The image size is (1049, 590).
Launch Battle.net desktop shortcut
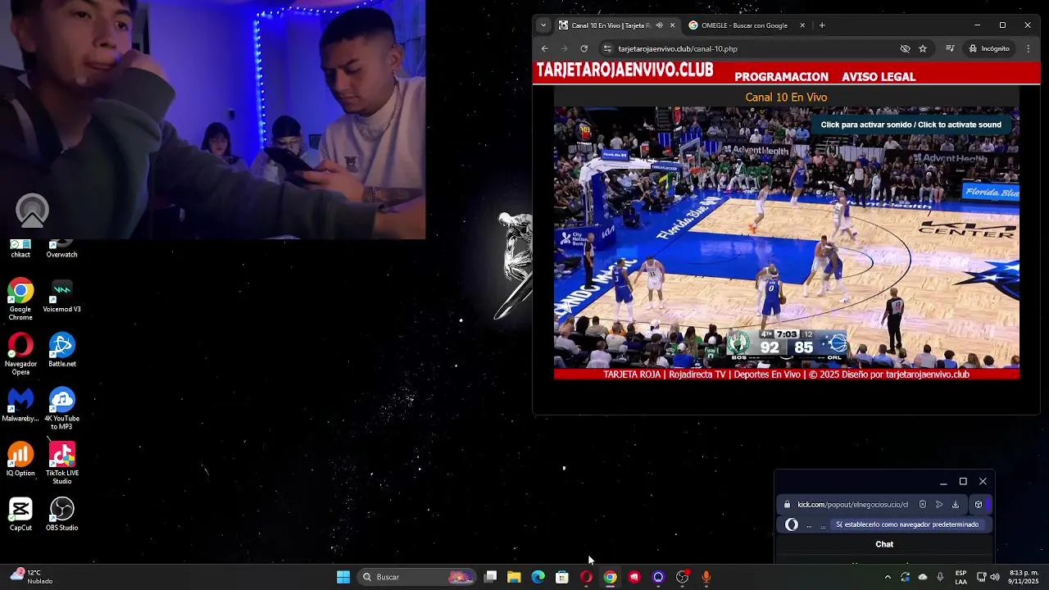[x=61, y=350]
